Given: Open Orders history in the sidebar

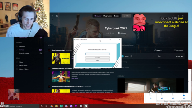Looking at the screenshot, I should (x=24, y=69).
